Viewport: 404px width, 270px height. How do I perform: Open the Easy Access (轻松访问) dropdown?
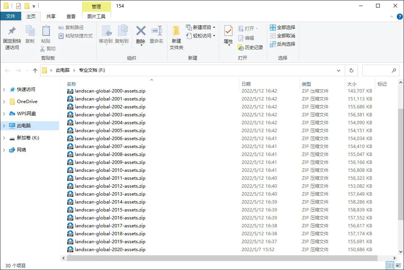click(x=201, y=36)
